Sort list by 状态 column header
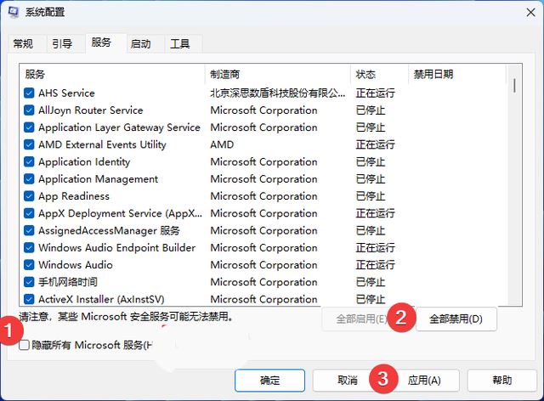Viewport: 544px width, 401px height. coord(378,74)
